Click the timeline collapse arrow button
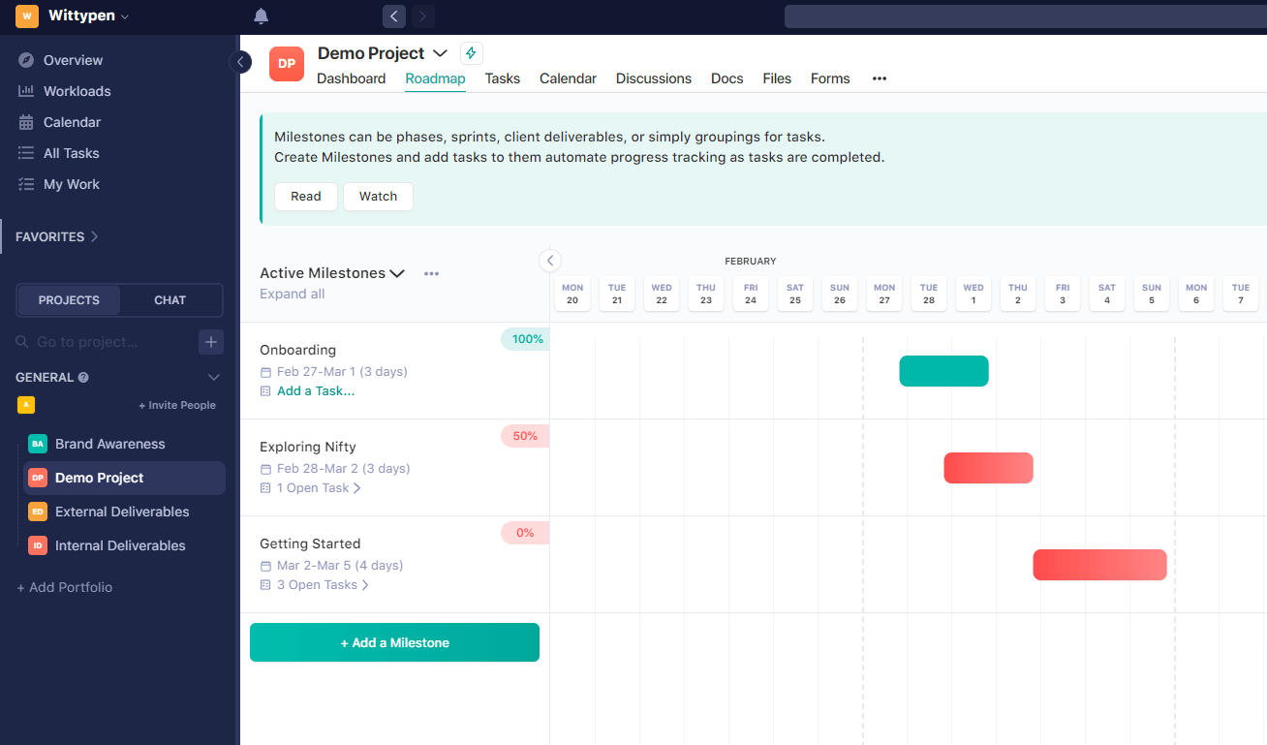The width and height of the screenshot is (1267, 745). coord(550,260)
